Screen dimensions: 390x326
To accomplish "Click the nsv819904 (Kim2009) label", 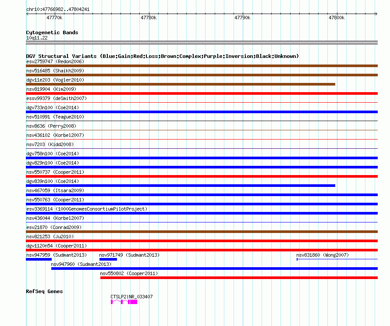I will (51, 89).
